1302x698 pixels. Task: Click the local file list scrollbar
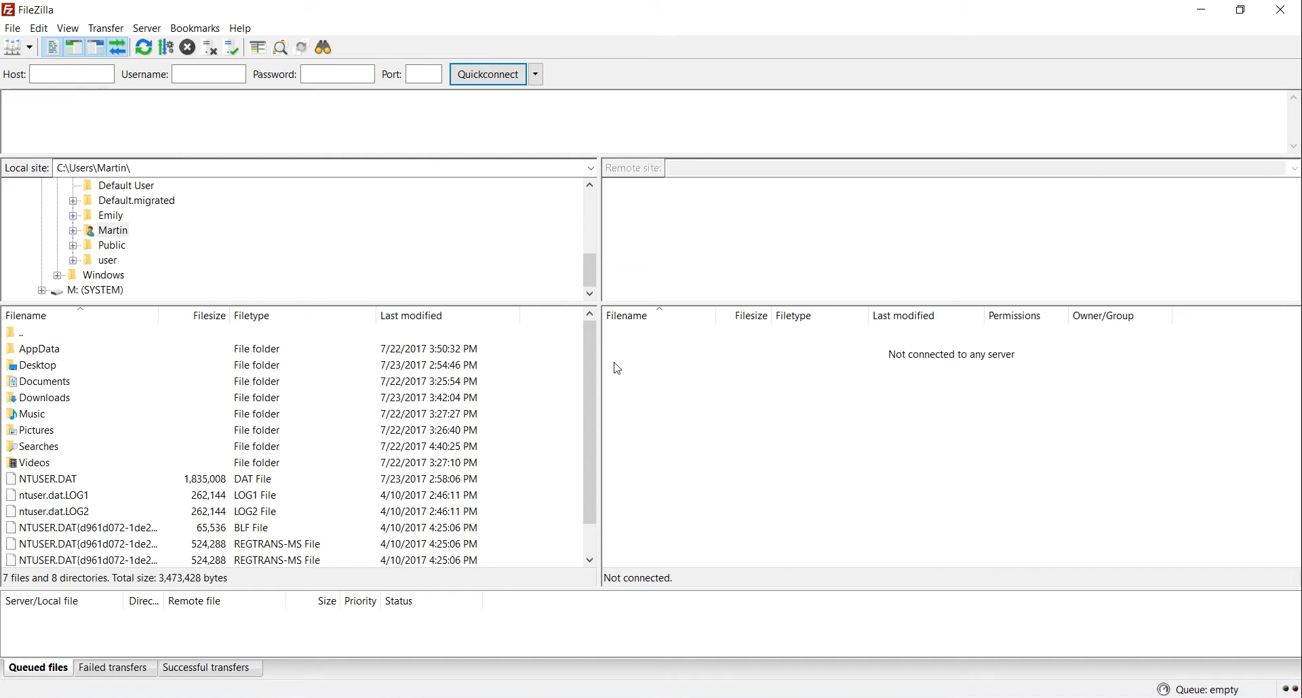[591, 424]
